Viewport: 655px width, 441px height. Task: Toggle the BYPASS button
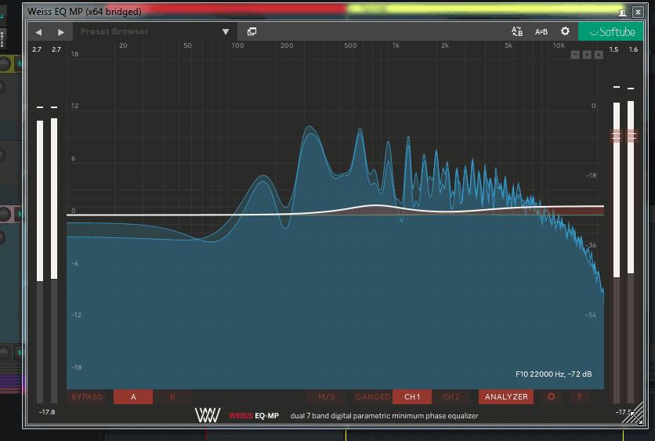coord(87,396)
